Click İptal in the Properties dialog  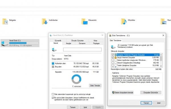pos(85,107)
